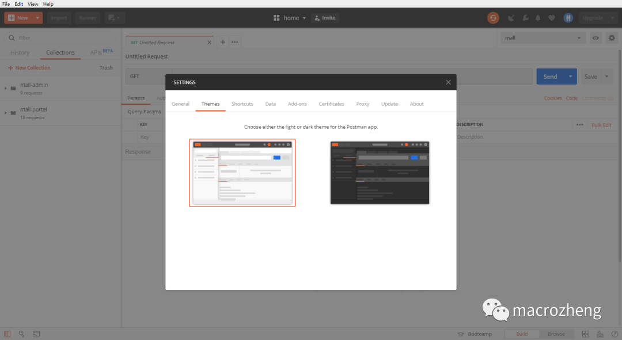
Task: Open the Help menu
Action: (x=48, y=4)
